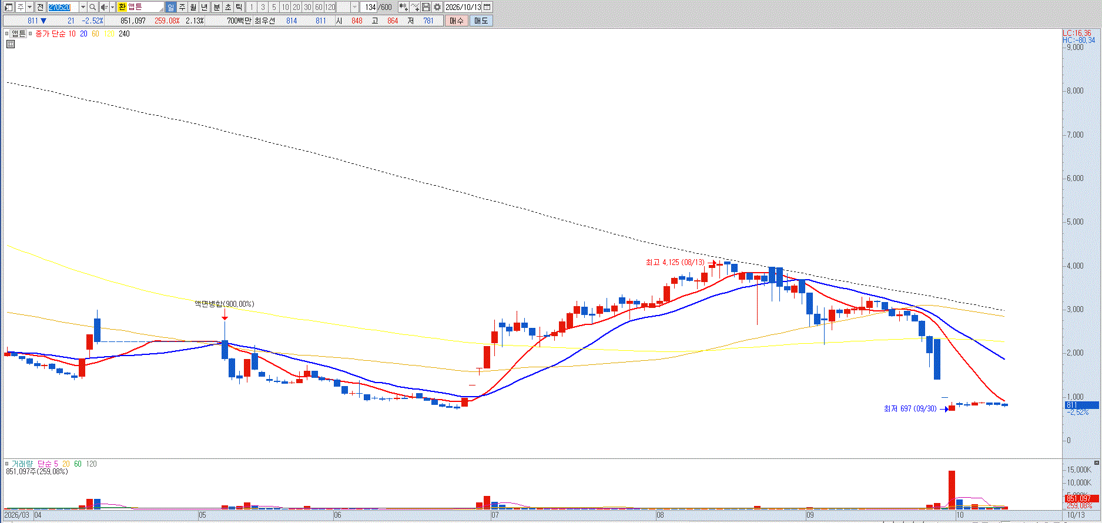Expand the stock code dropdown arrow
This screenshot has width=1102, height=523.
pos(83,7)
